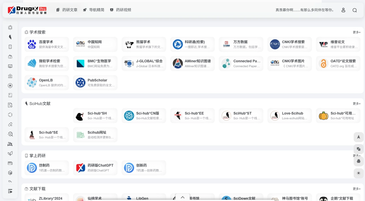The height and width of the screenshot is (201, 365).
Task: Open the 药研版ChatGPT card
Action: tap(95, 168)
